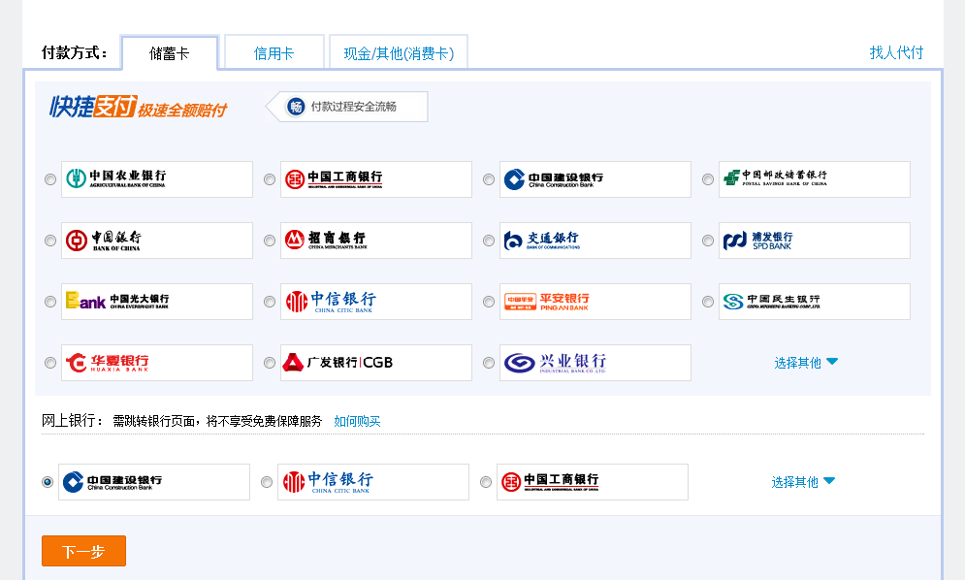Select the radio button for 中国邮政储蓄银行
965x580 pixels.
click(708, 179)
